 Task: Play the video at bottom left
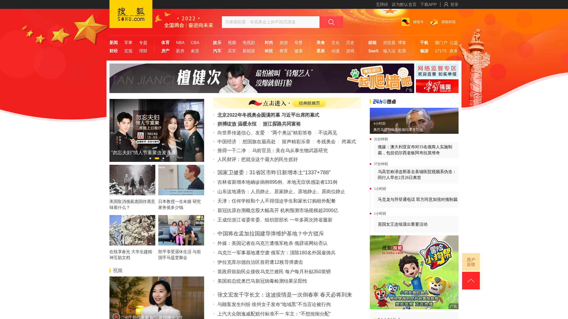point(116,316)
